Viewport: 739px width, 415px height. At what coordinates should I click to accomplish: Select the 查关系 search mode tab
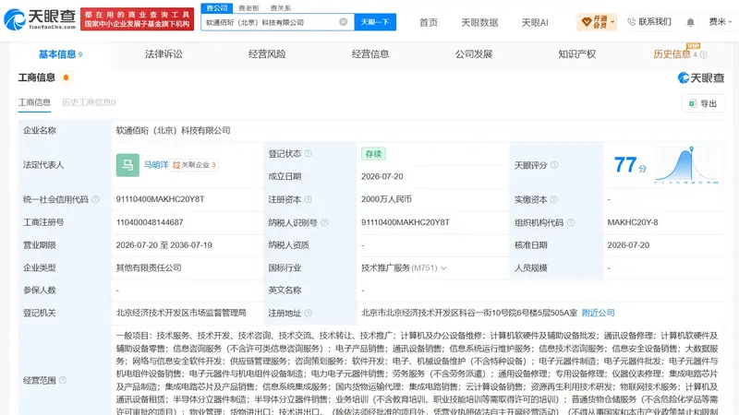tap(281, 8)
